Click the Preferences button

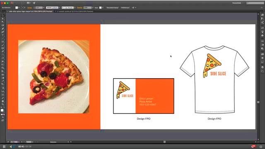(125, 7)
